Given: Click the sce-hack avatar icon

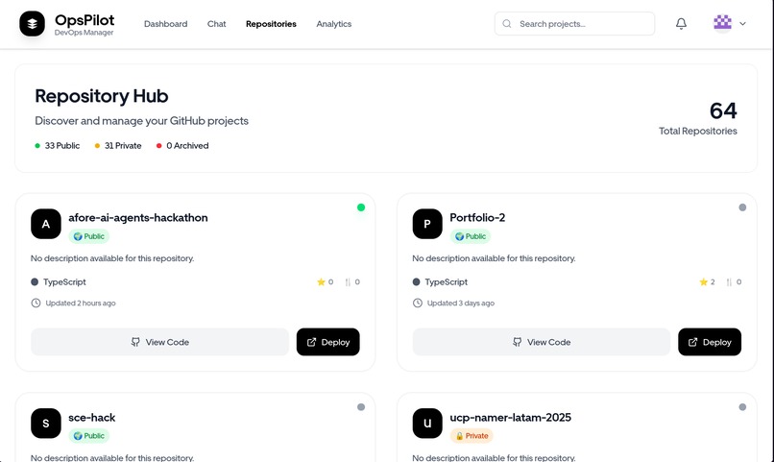Looking at the screenshot, I should (46, 424).
